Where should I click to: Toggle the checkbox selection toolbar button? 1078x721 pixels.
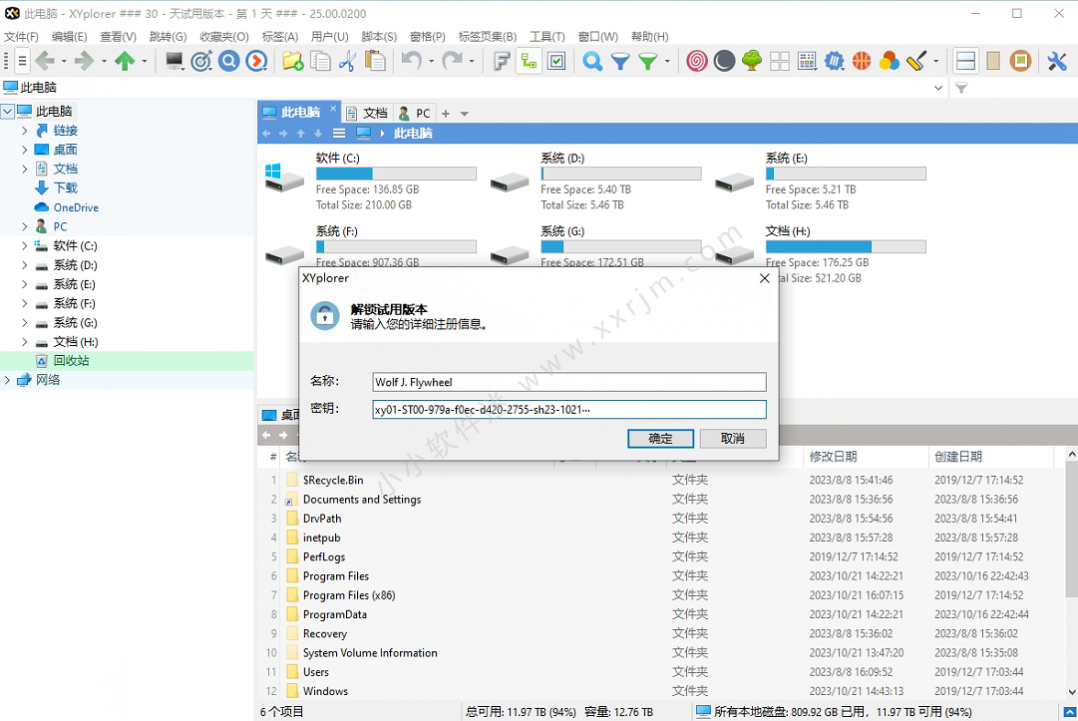coord(556,61)
